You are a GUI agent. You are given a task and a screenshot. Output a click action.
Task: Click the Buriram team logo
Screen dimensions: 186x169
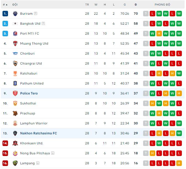[x=15, y=14]
